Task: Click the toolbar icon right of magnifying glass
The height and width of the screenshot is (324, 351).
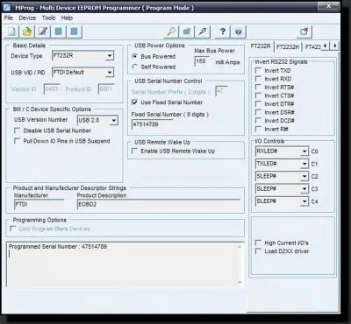Action: pos(187,32)
